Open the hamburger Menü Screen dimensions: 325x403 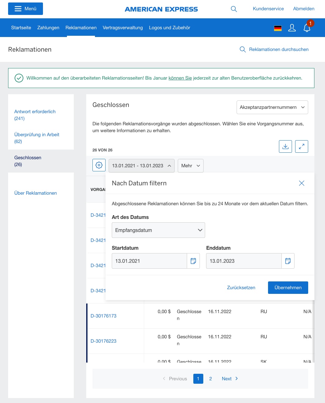25,9
